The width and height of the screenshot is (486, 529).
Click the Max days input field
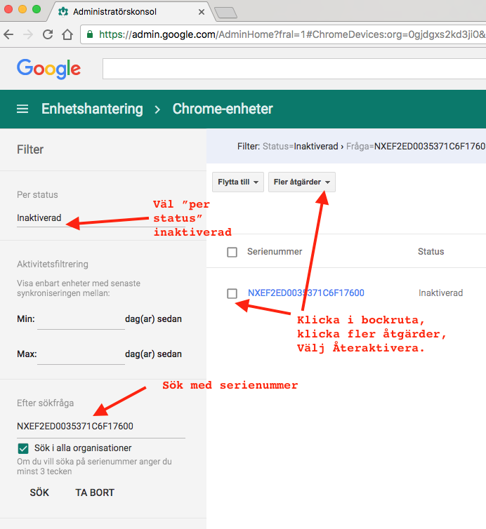(x=81, y=354)
